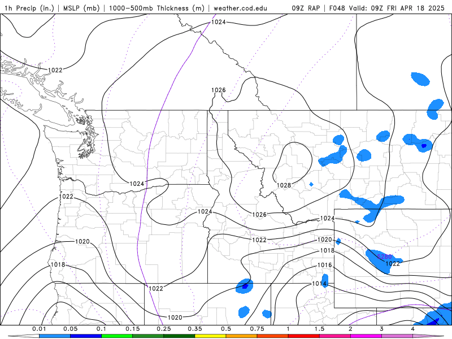This screenshot has width=452, height=339.
Task: Click the light purple right arrow end of the color bar
Action: [x=428, y=336]
